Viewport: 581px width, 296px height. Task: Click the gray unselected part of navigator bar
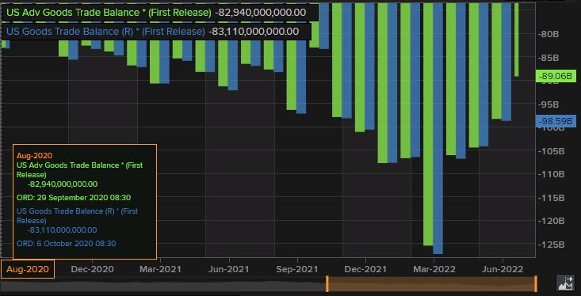click(163, 286)
